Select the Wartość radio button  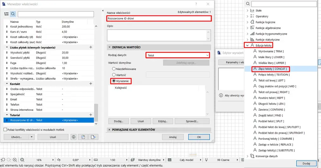coord(114,75)
